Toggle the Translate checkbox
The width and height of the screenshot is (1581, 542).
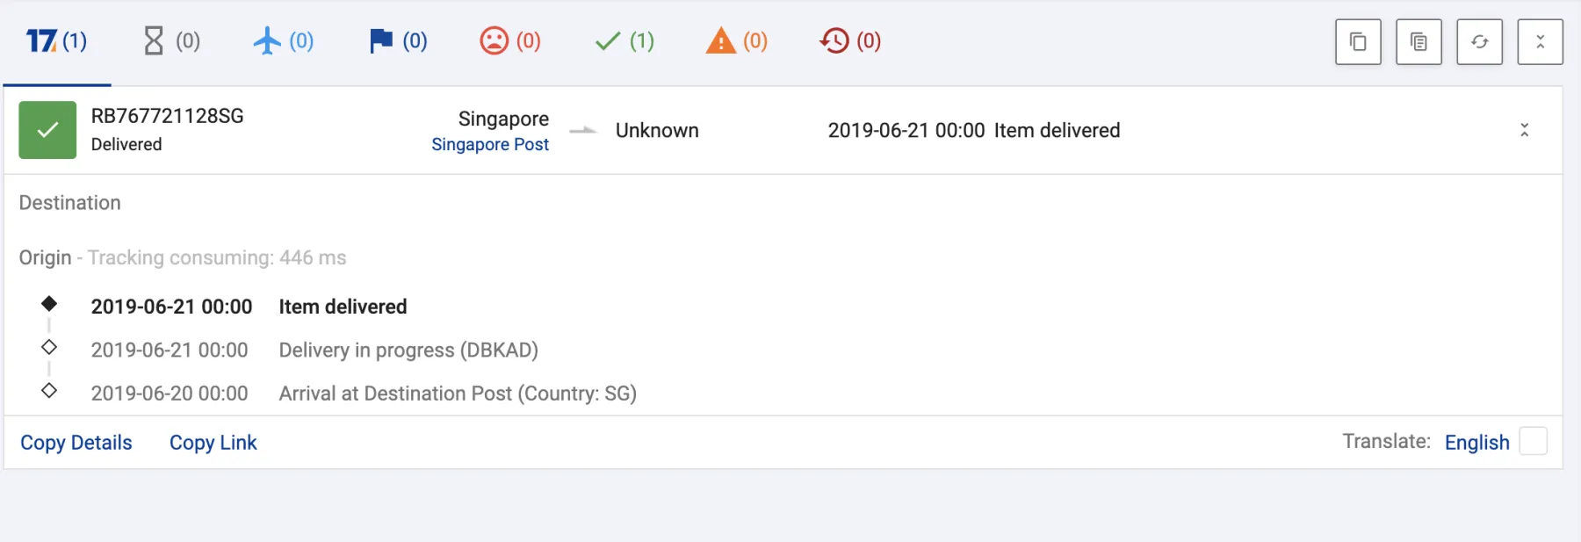[1533, 441]
